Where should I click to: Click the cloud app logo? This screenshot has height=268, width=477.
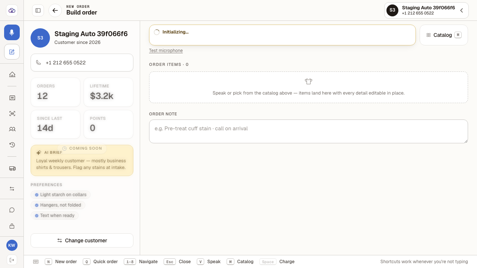pos(12,10)
